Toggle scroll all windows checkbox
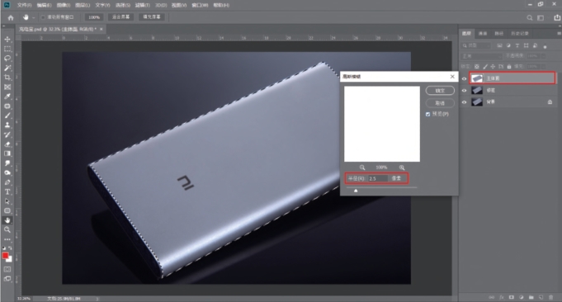The width and height of the screenshot is (562, 302). point(43,17)
